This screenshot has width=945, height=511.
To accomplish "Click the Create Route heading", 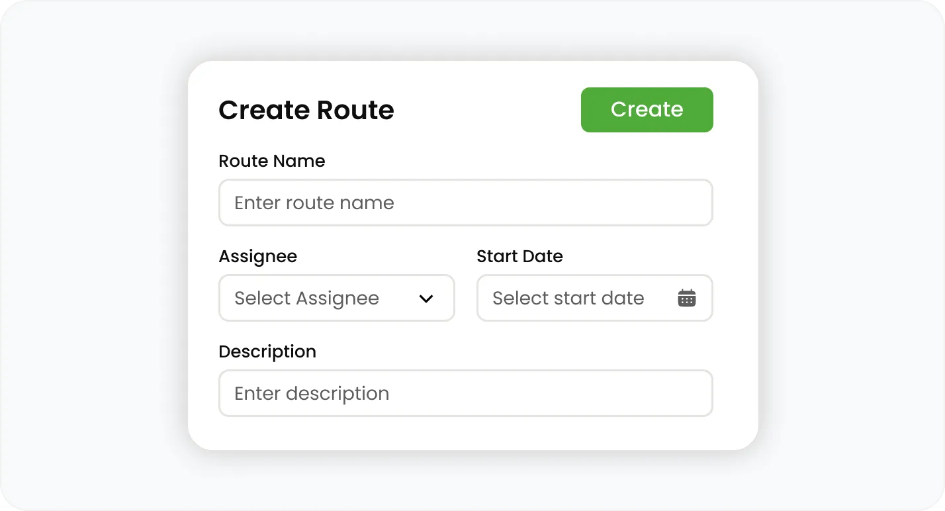I will [306, 110].
